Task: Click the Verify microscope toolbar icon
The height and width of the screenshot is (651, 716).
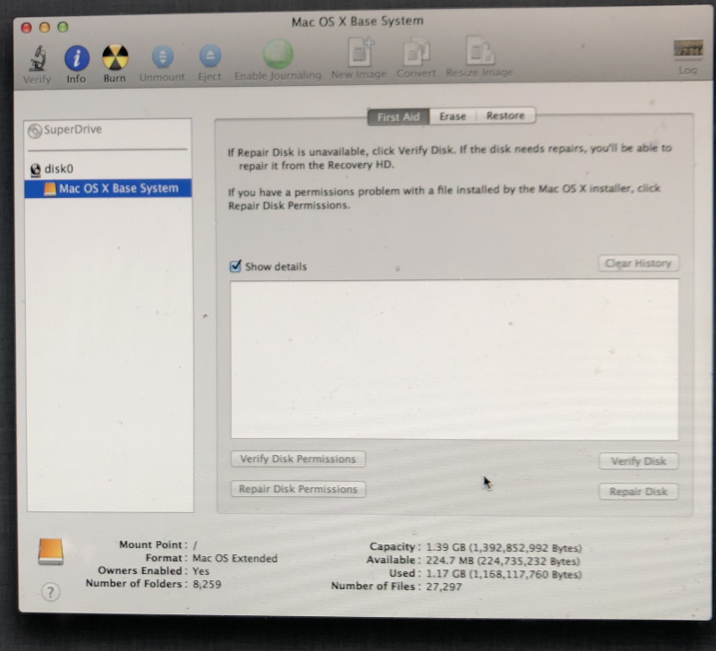Action: click(x=38, y=59)
